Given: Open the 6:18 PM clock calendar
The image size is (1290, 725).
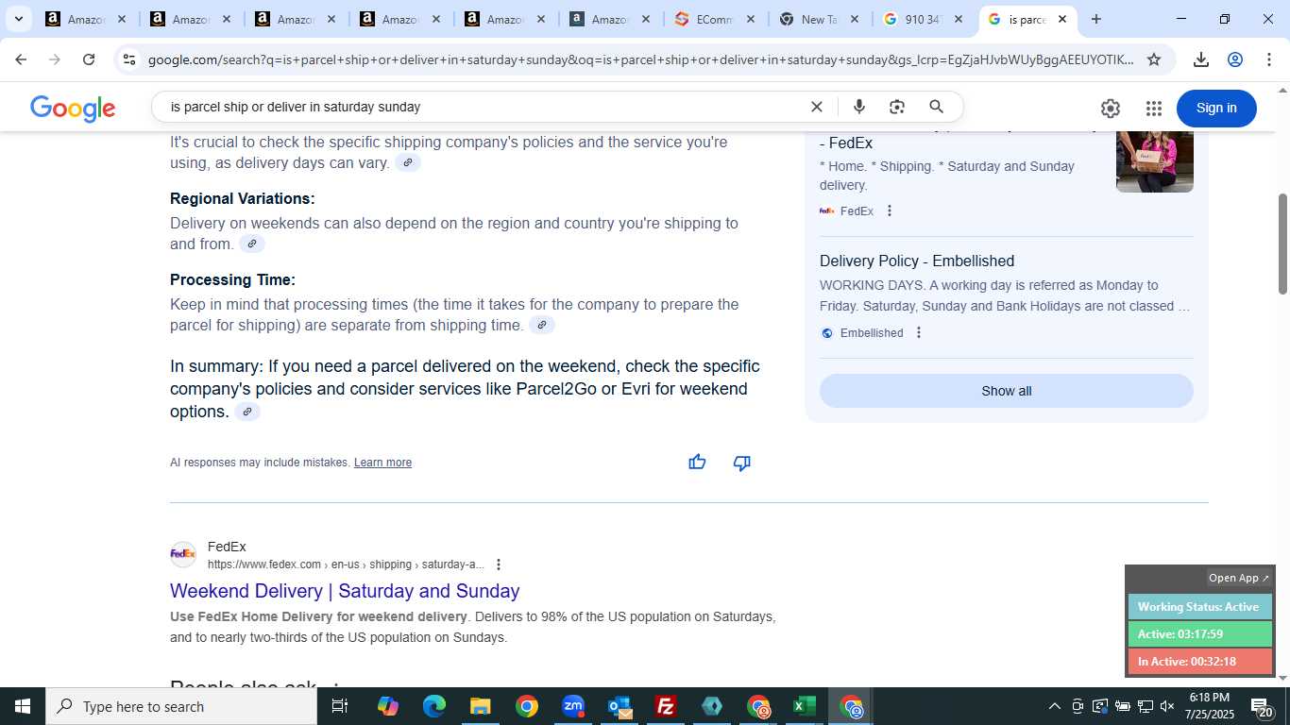Looking at the screenshot, I should click(1210, 706).
